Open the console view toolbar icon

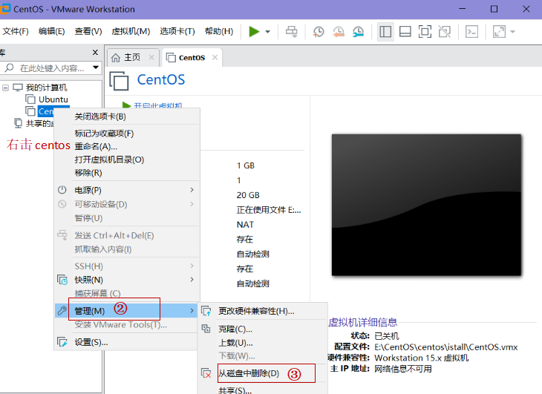pos(471,31)
